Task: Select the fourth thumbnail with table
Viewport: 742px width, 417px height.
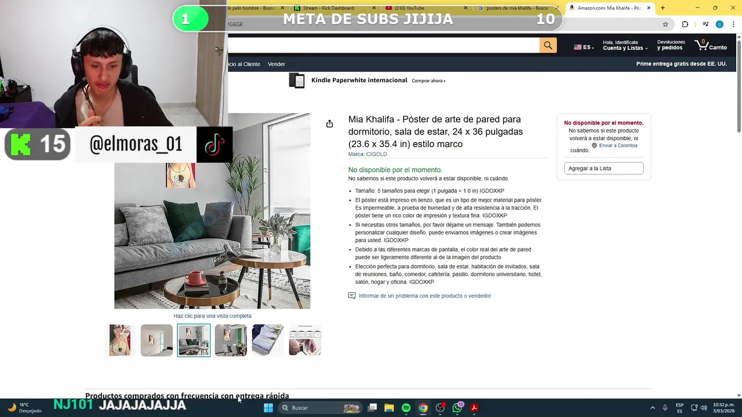Action: pos(231,341)
